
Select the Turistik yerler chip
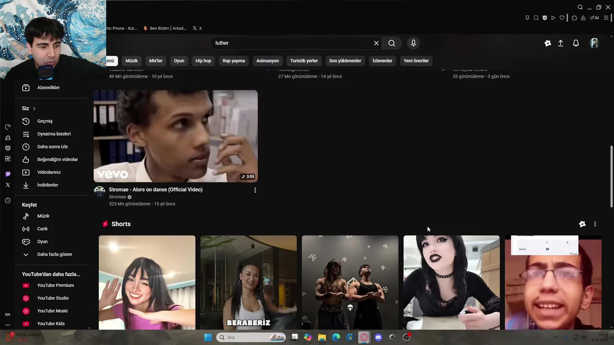pyautogui.click(x=304, y=61)
